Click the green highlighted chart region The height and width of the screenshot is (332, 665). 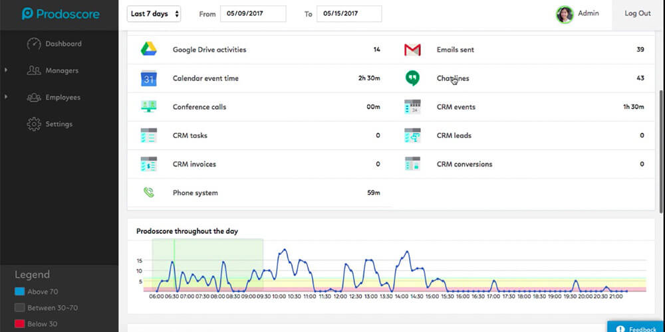click(x=207, y=265)
